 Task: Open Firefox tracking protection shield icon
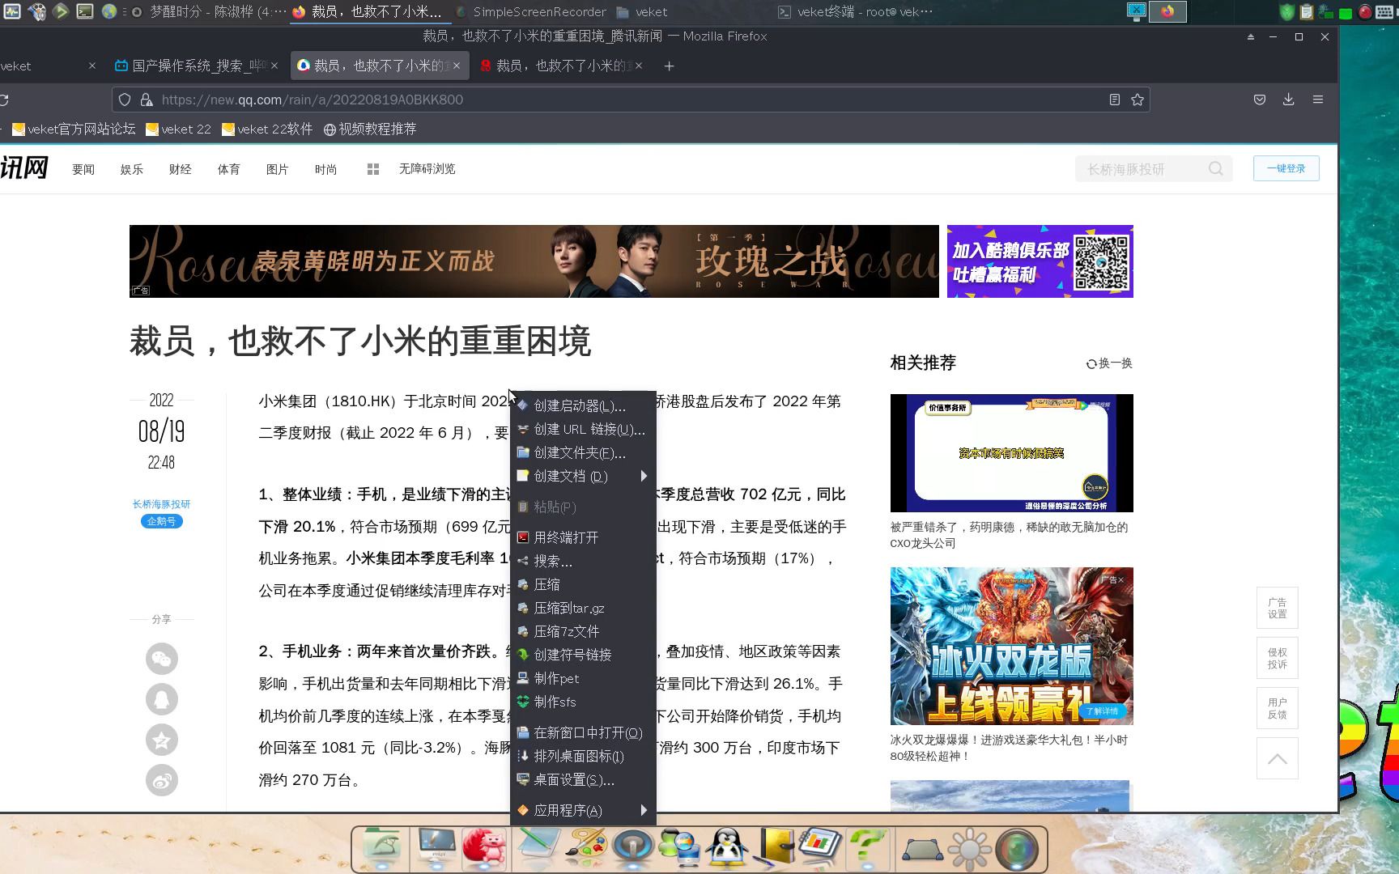[125, 100]
